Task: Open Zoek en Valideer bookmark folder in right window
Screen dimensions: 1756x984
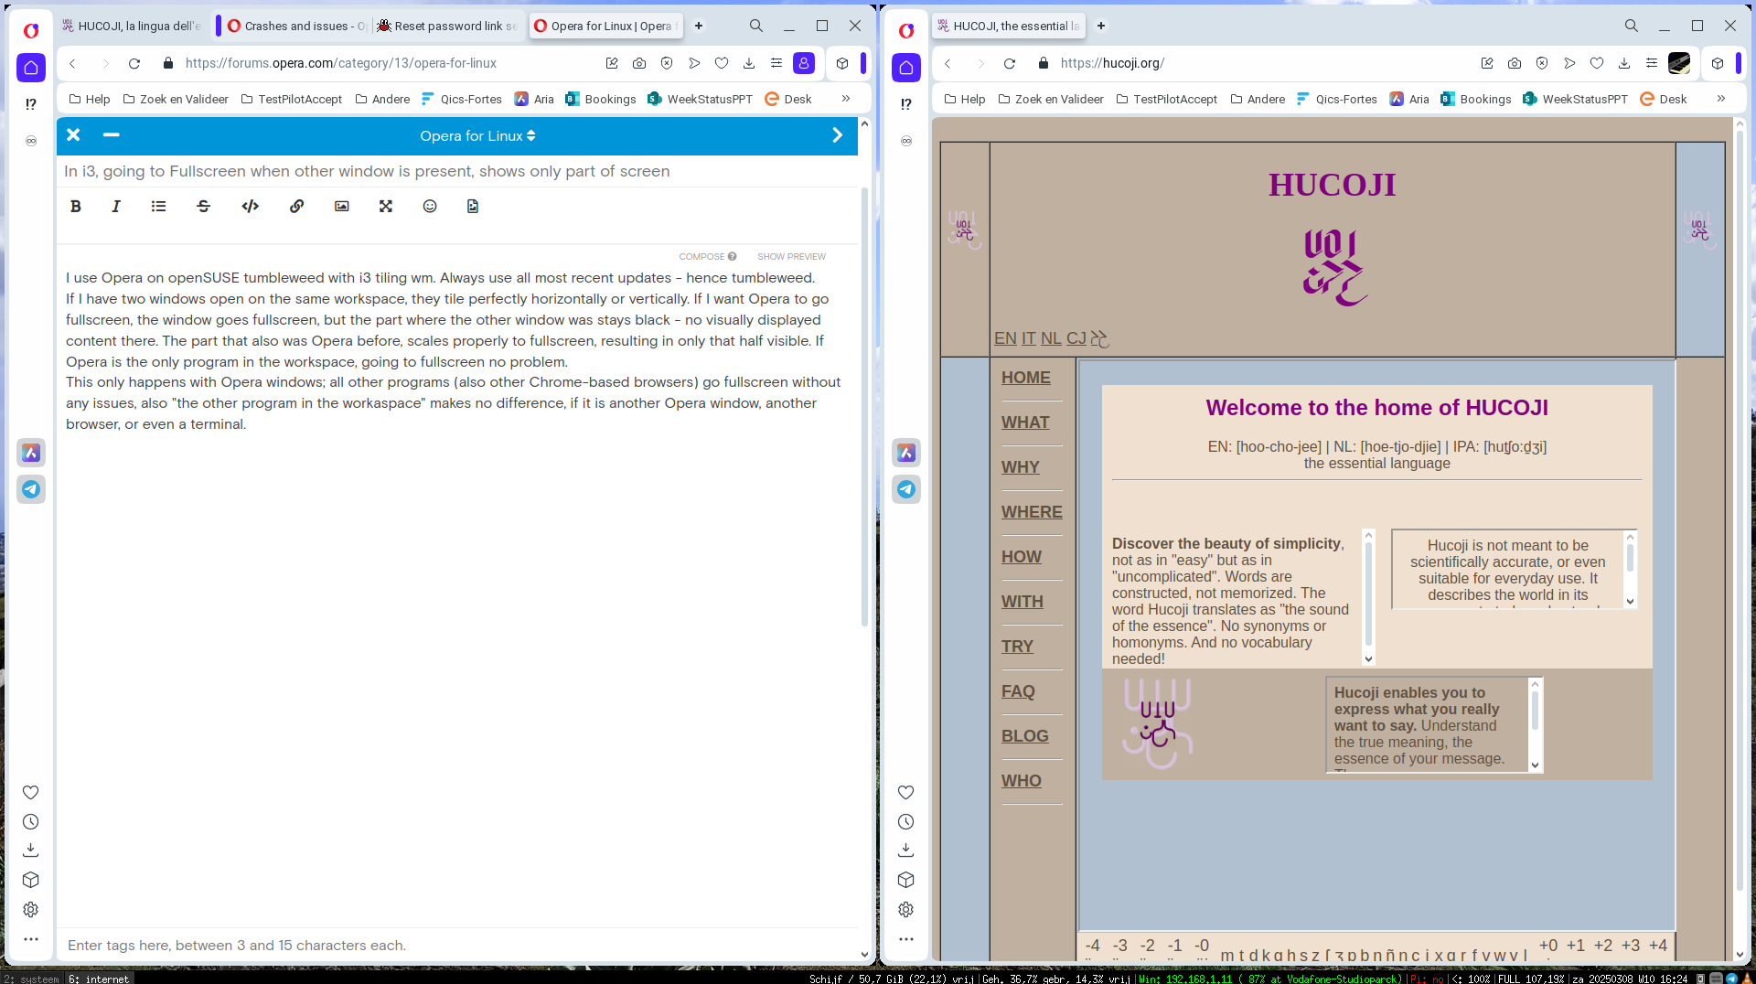Action: [1051, 100]
